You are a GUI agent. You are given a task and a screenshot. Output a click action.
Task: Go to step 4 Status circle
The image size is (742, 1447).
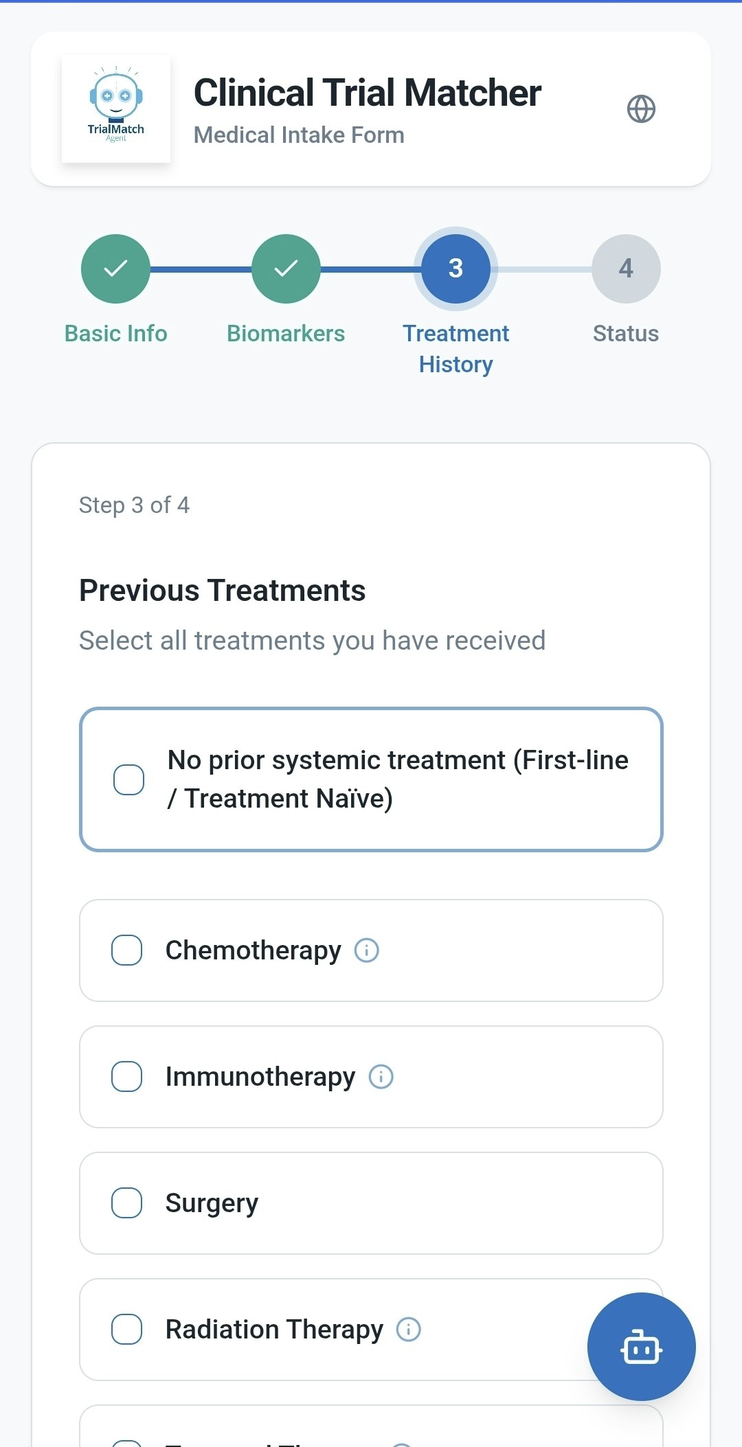click(626, 269)
